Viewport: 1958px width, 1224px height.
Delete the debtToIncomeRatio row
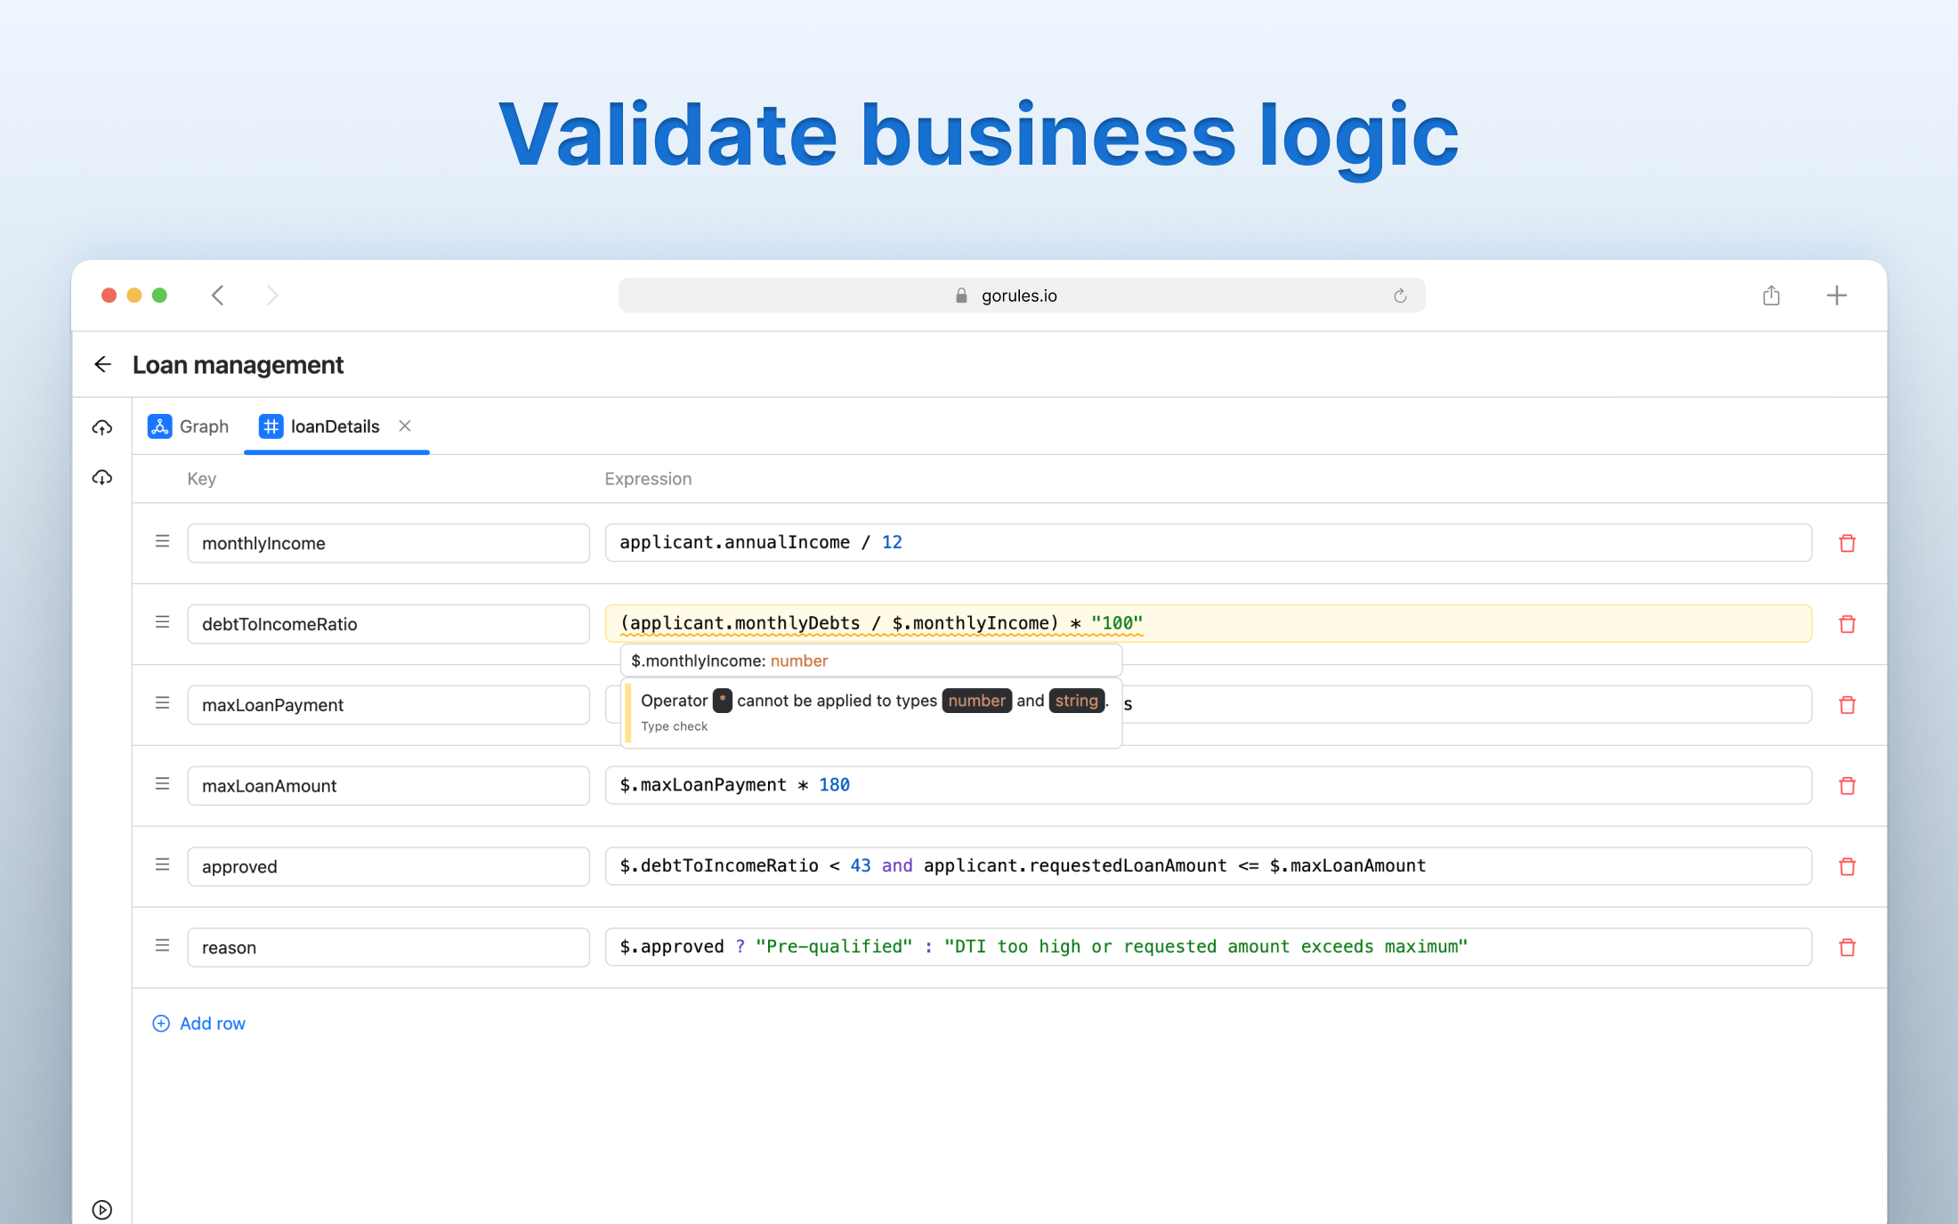(x=1847, y=624)
